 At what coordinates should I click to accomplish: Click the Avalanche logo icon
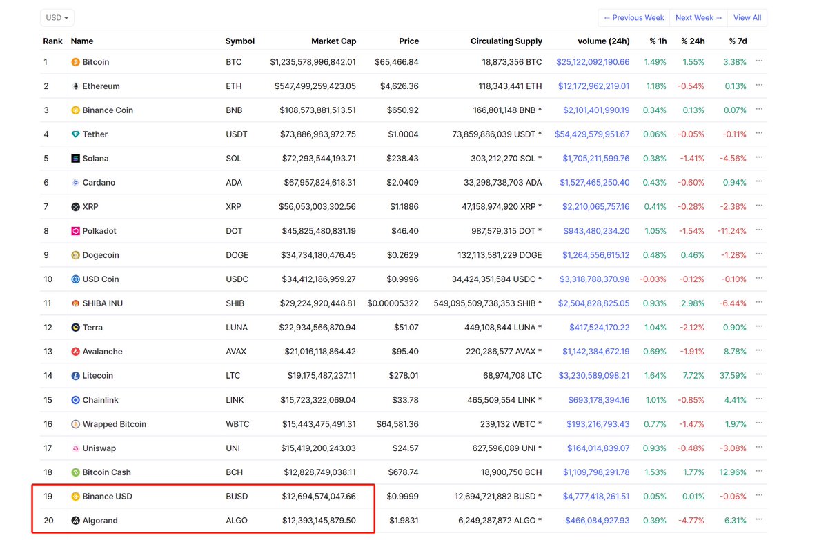(76, 352)
